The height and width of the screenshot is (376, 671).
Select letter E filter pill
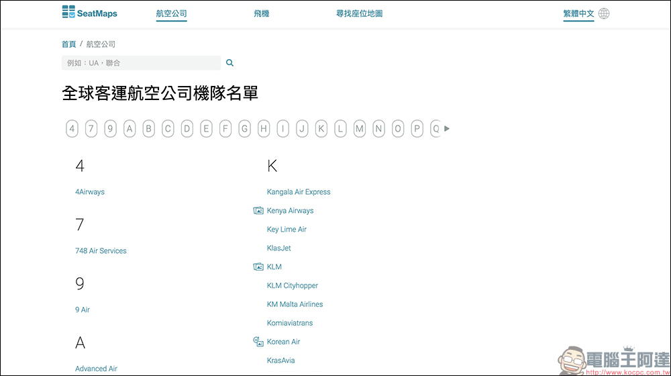pos(206,128)
